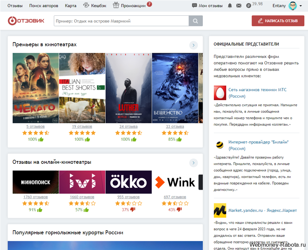This screenshot has width=308, height=250.
Task: Click the Премьеры в кинотеатрах heading
Action: coord(44,44)
